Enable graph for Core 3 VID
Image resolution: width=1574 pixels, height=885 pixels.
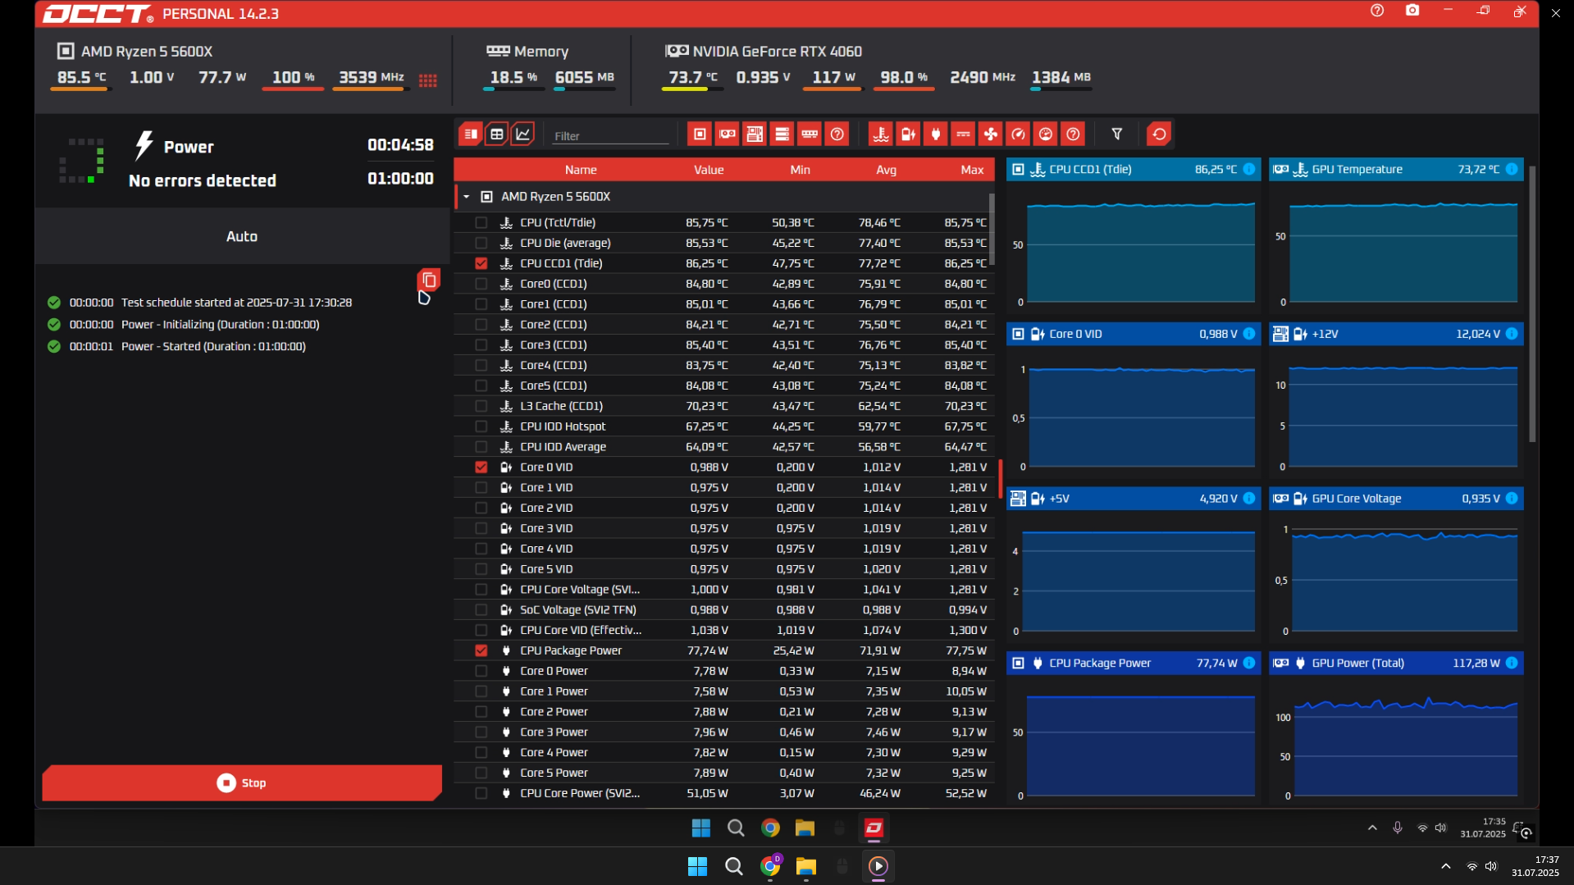(x=481, y=528)
